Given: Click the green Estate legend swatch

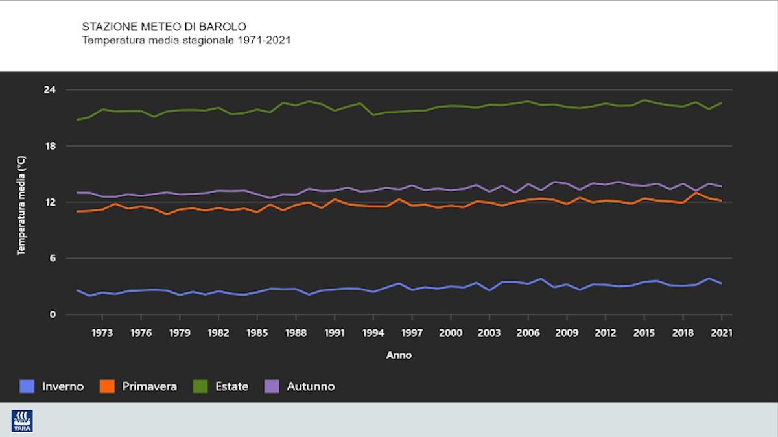Looking at the screenshot, I should pos(201,386).
